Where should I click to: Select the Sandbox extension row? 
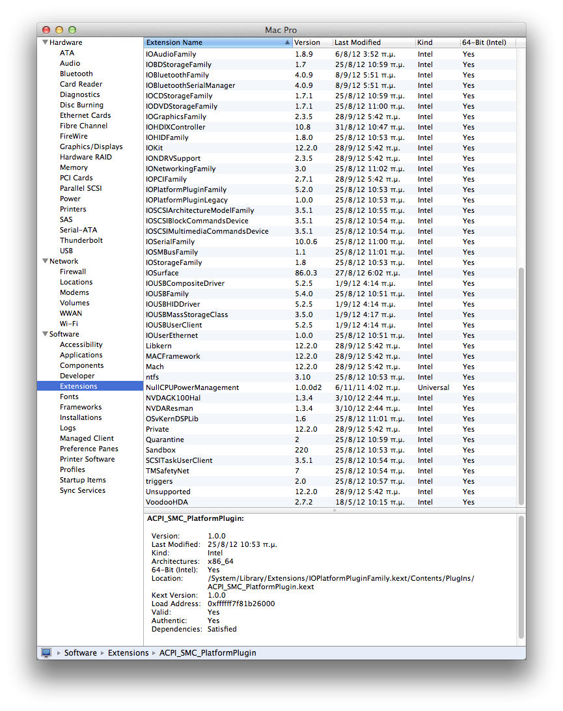click(x=330, y=451)
